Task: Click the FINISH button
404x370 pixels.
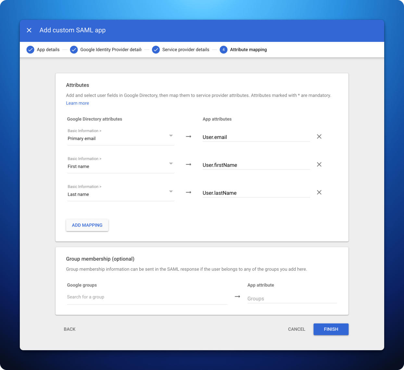Action: pyautogui.click(x=331, y=329)
